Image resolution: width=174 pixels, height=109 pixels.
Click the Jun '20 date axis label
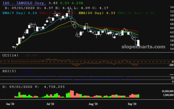(10, 104)
